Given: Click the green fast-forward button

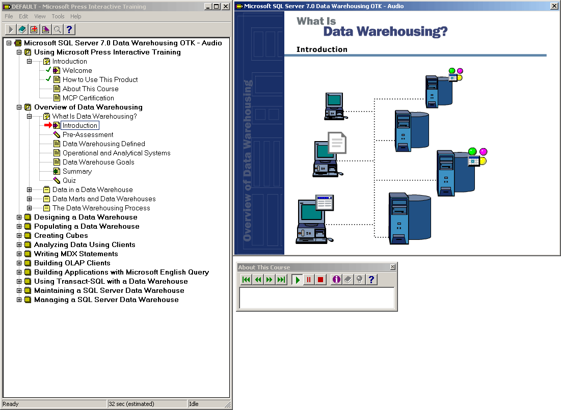Looking at the screenshot, I should point(270,280).
